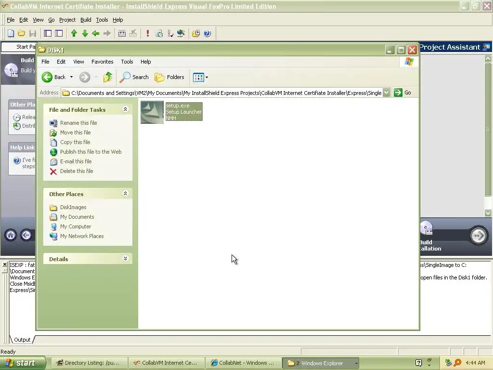Click the green up arrow toolbar icon
Image resolution: width=493 pixels, height=370 pixels.
(74, 33)
